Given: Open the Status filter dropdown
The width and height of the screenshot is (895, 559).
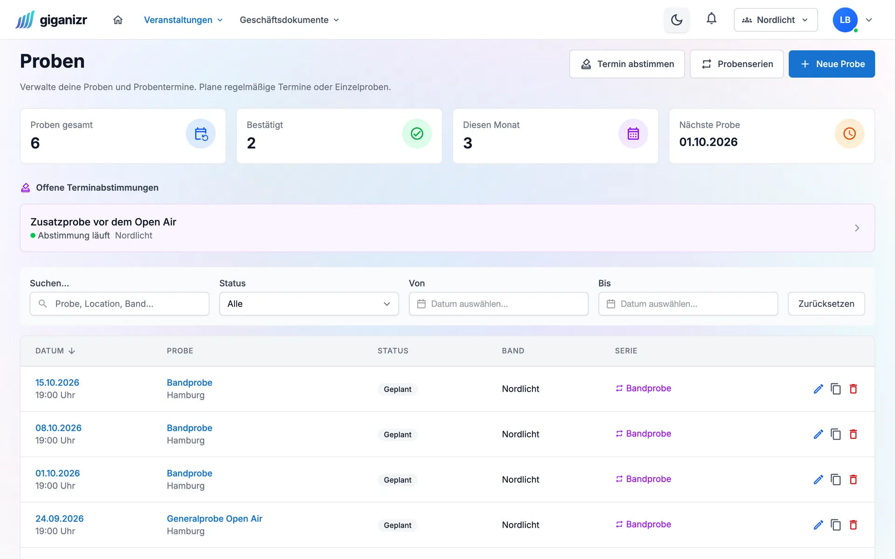Looking at the screenshot, I should [x=309, y=304].
